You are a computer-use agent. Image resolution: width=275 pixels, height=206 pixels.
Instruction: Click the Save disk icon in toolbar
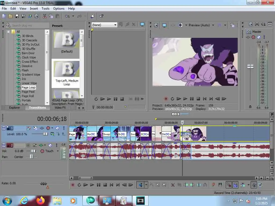pos(17,16)
